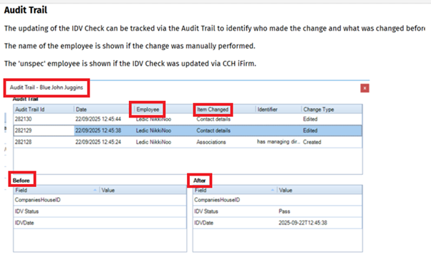The image size is (431, 263).
Task: Click the Audit Trail page heading
Action: click(26, 10)
